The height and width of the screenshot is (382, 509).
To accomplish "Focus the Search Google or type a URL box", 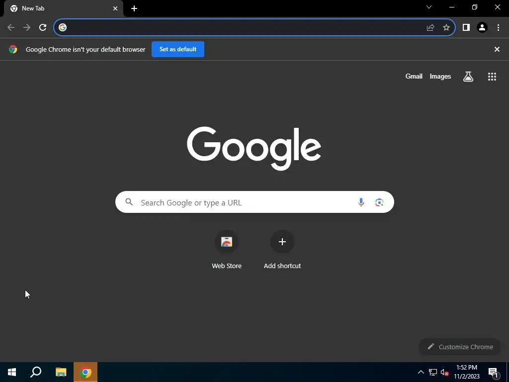I will (x=254, y=202).
